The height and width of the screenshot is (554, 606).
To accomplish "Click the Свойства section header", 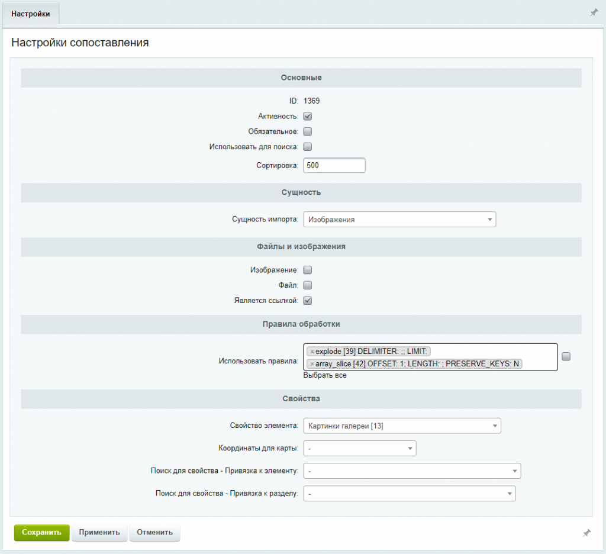I will pos(301,398).
